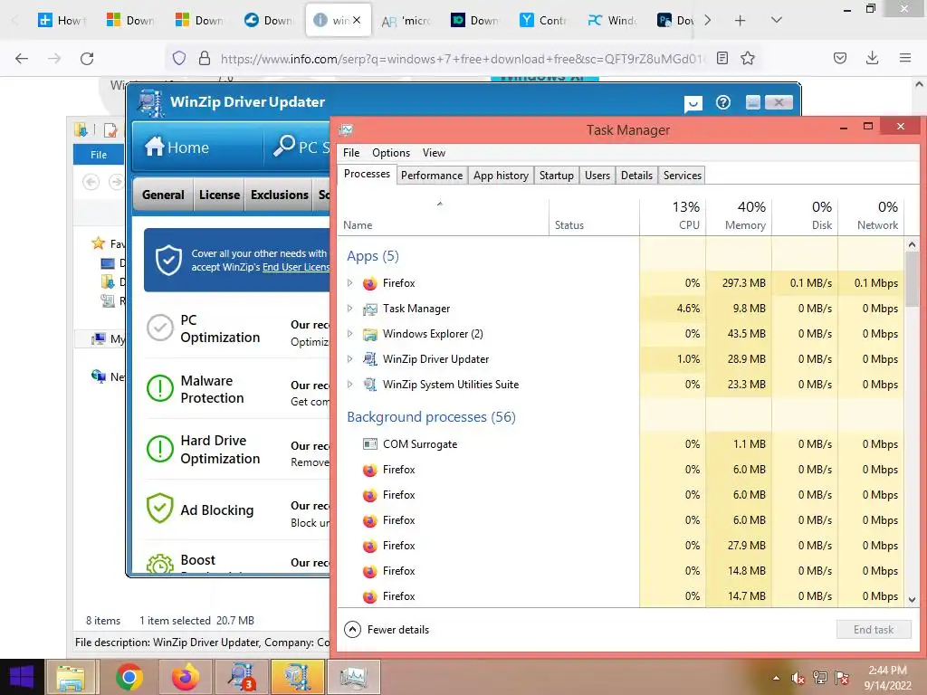Sort by the Memory column header
Screen dimensions: 927x695
(739, 216)
